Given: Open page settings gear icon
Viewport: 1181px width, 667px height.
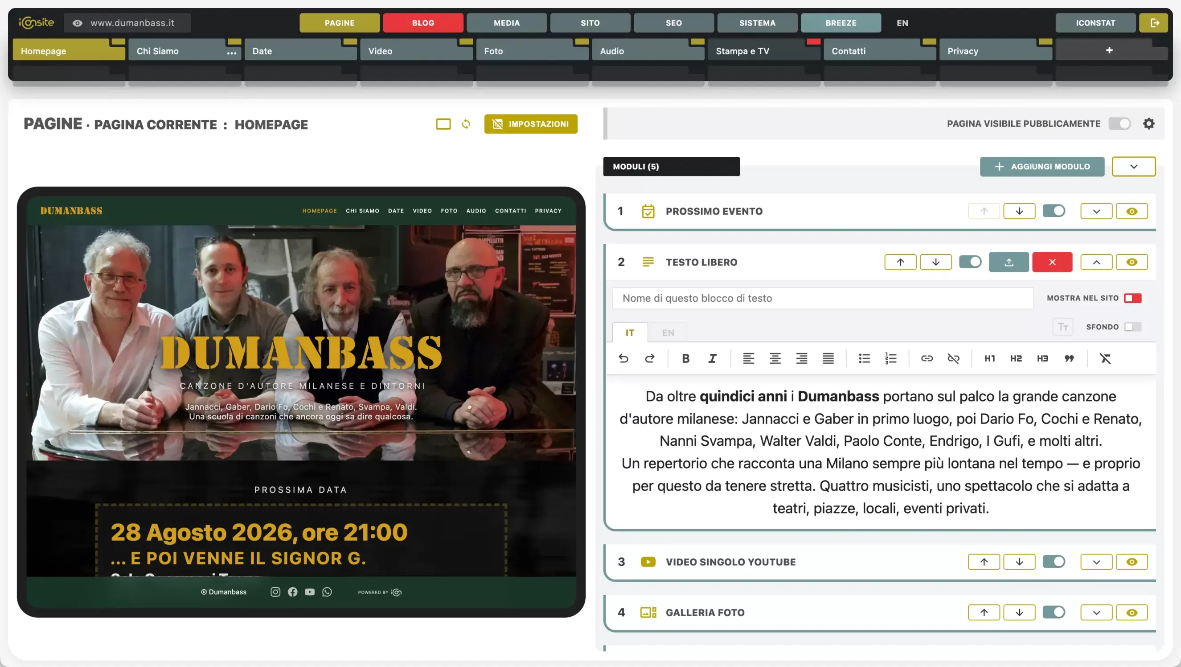Looking at the screenshot, I should [1148, 124].
